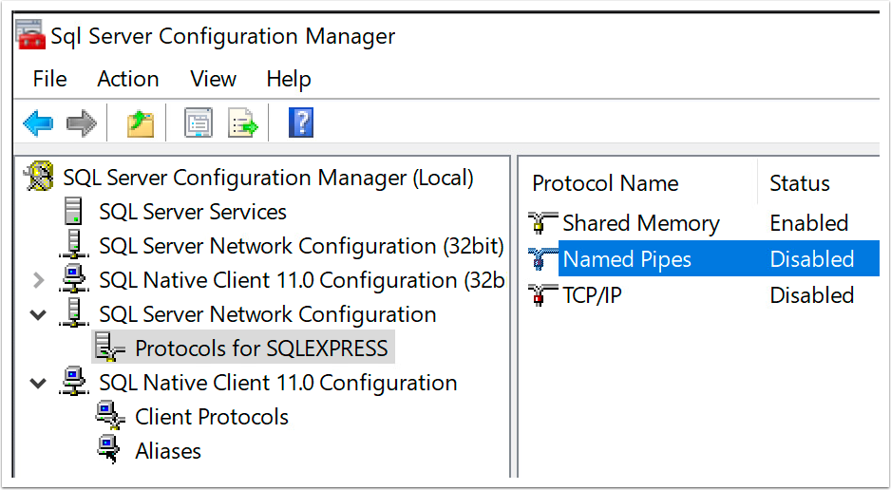
Task: Click the Forward arrow toolbar icon
Action: click(x=82, y=123)
